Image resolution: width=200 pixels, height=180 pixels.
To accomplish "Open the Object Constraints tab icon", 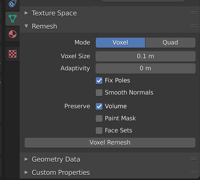I will click(13, 4).
